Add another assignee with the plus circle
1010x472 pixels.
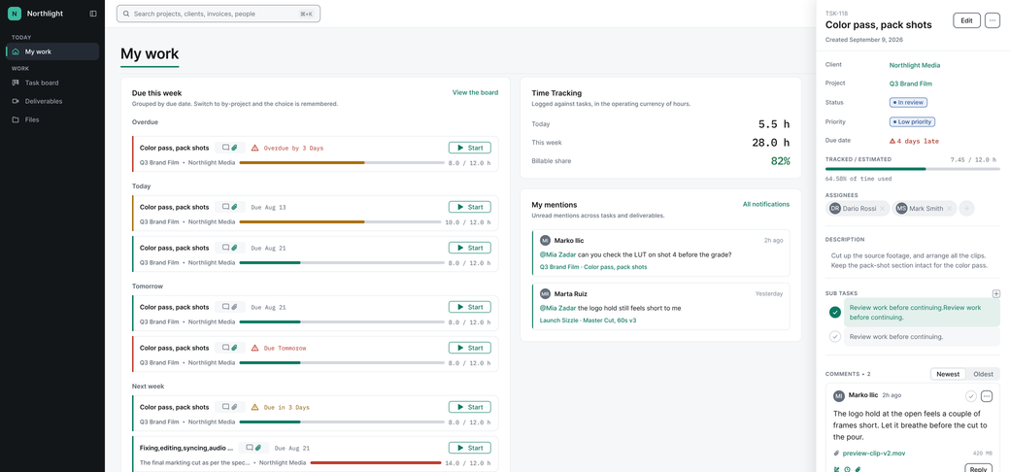point(966,208)
